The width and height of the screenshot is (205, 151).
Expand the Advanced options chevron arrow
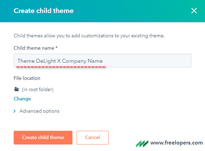coord(14,111)
